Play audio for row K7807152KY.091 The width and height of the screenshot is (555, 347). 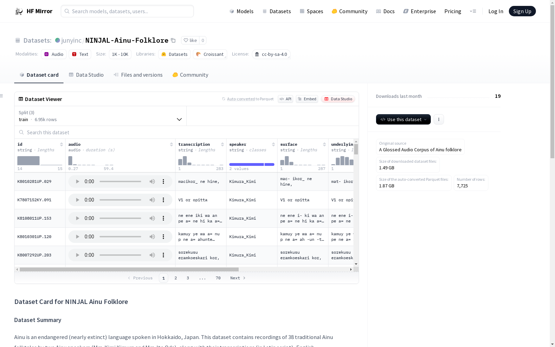coord(77,200)
